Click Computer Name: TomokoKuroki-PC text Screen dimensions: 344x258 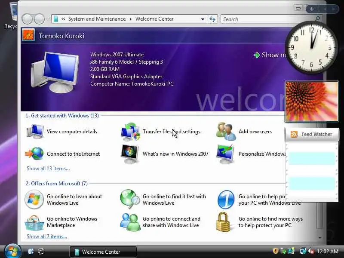[x=132, y=84]
